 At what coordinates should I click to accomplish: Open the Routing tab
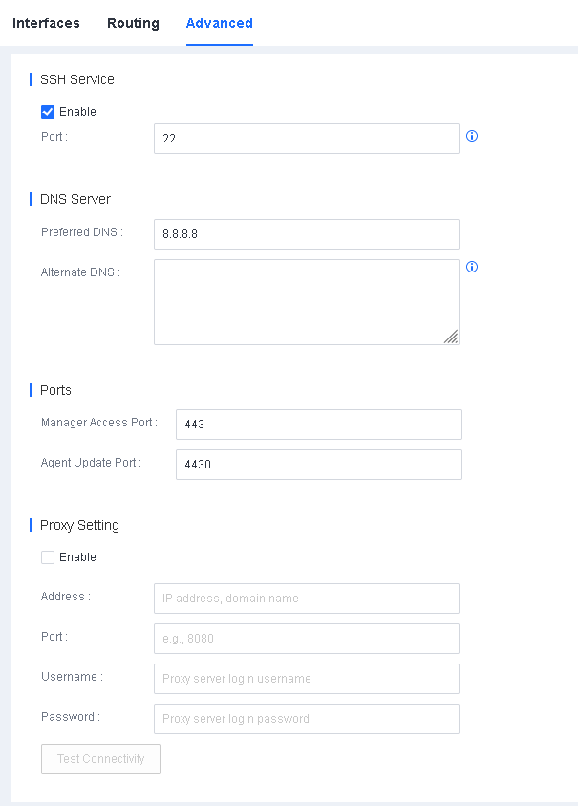coord(133,23)
